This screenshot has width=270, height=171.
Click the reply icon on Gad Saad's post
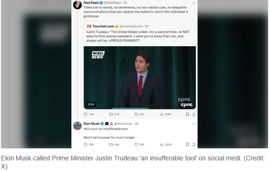(x=85, y=114)
